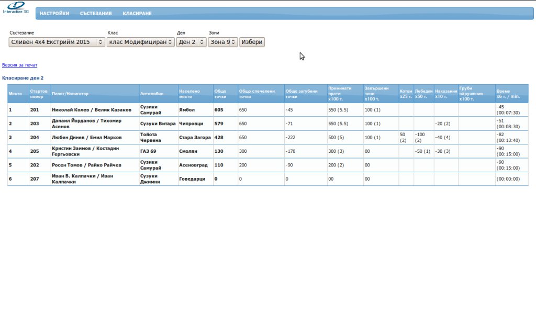This screenshot has width=536, height=335.
Task: Expand the клас Модифициран dropdown
Action: point(140,42)
